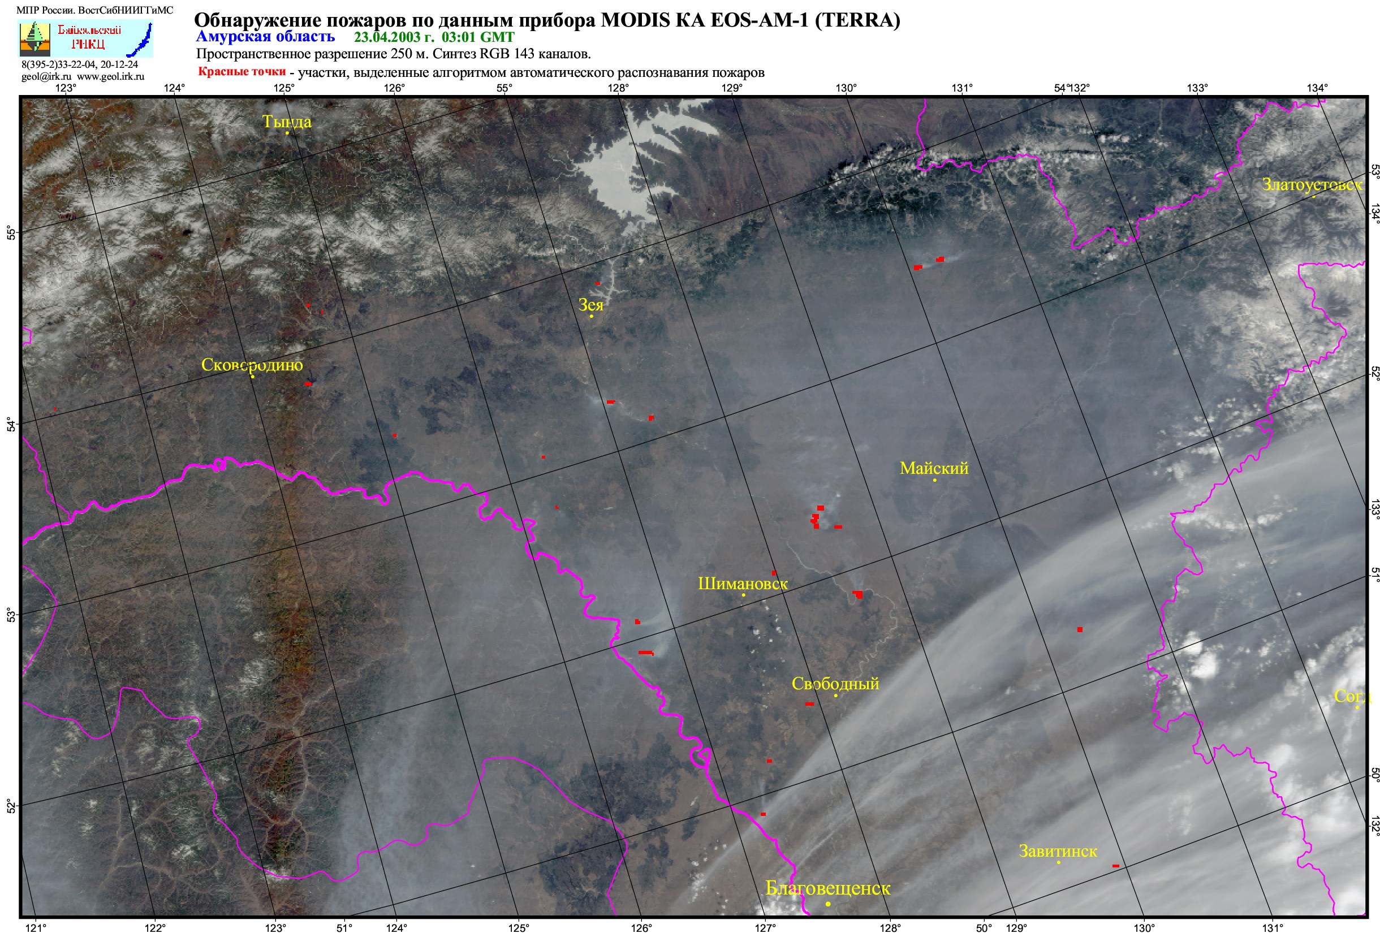Image resolution: width=1380 pixels, height=933 pixels.
Task: Click the '129°' longitude label on top edge
Action: point(732,88)
